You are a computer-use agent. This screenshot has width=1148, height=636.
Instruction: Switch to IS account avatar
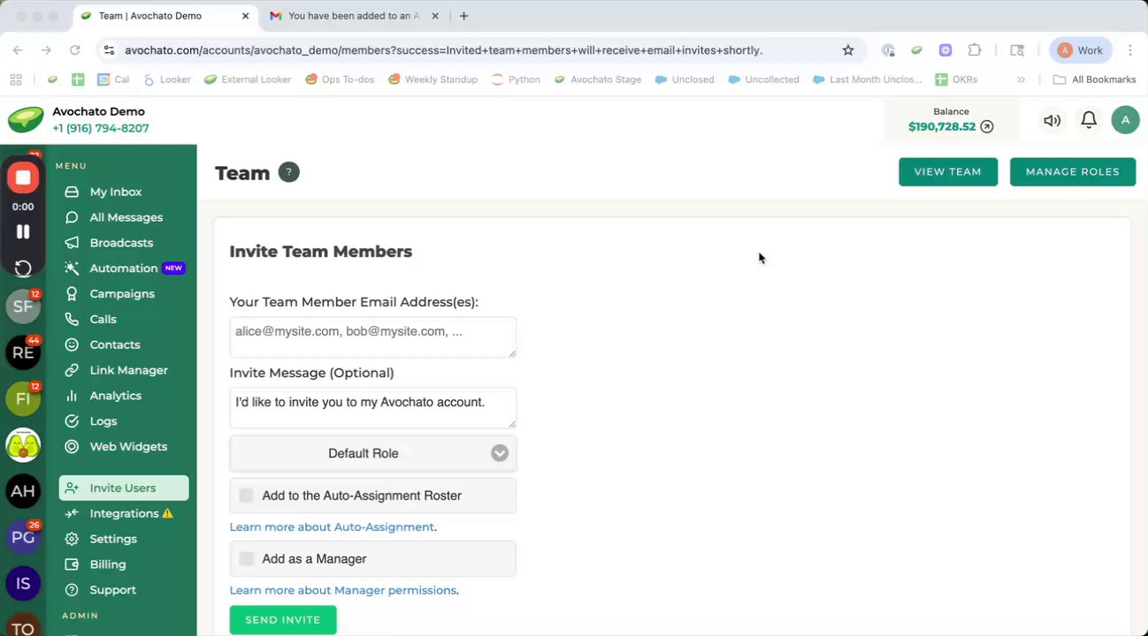click(x=23, y=583)
